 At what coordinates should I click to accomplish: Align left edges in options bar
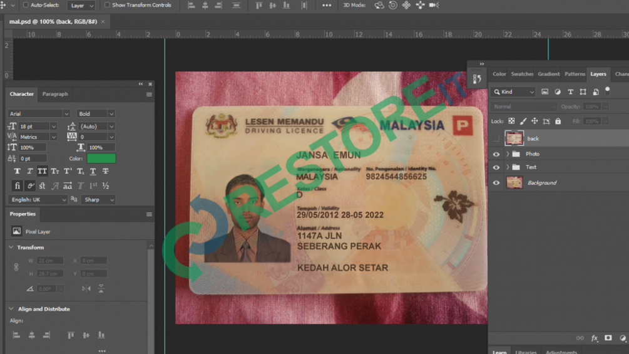192,5
